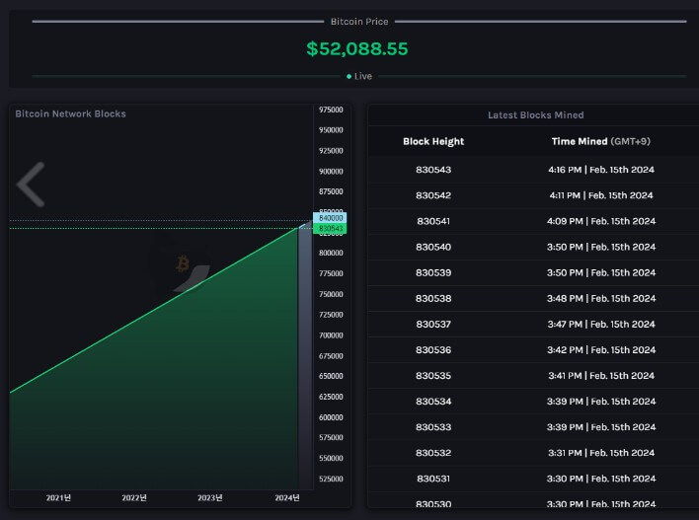
Task: Click the 3:48 PM Feb. 15th 2024 timestamp
Action: click(x=601, y=299)
